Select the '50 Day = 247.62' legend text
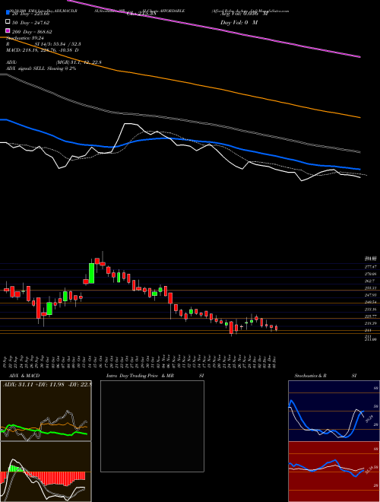This screenshot has height=502, width=380. (x=30, y=23)
